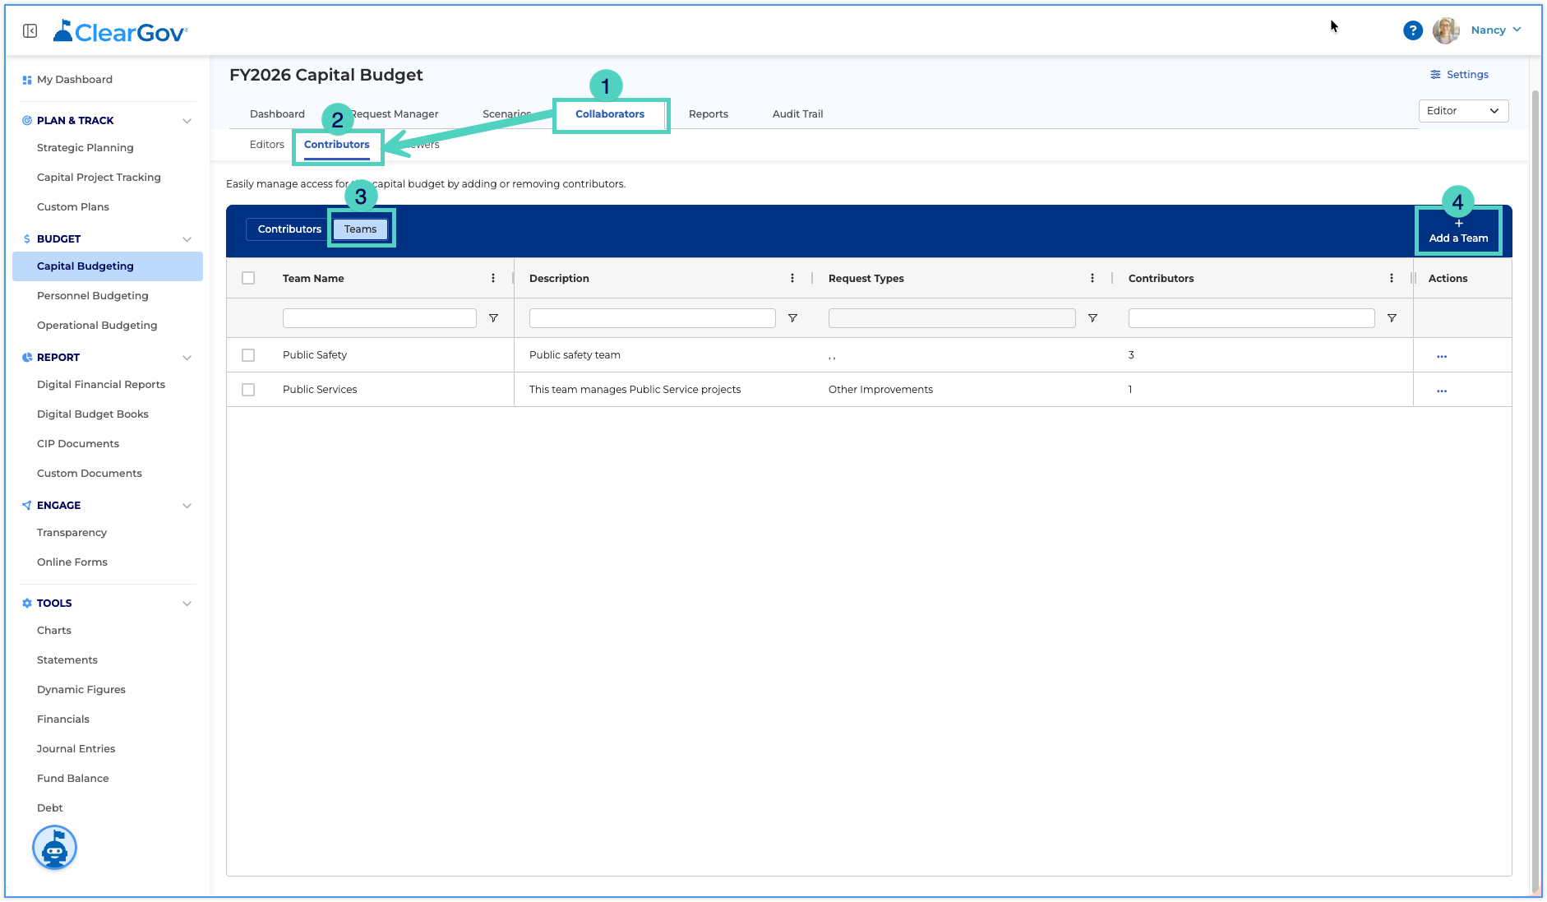Select the Public Services row checkbox
Image resolution: width=1547 pixels, height=902 pixels.
248,390
